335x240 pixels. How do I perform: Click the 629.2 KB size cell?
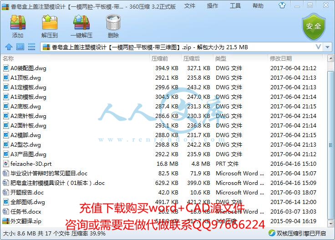point(167,183)
